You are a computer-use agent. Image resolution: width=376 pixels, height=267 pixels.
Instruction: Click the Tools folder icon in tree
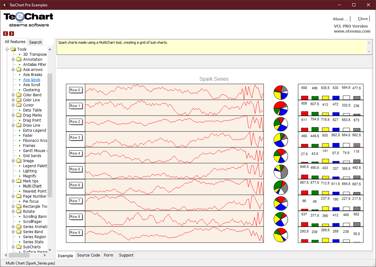pos(13,49)
